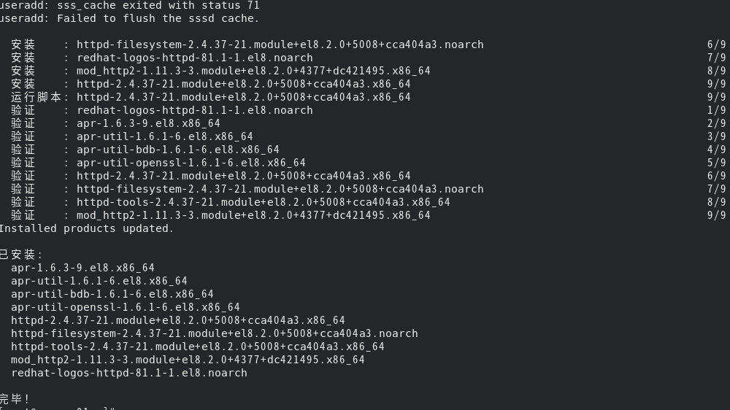The height and width of the screenshot is (410, 730).
Task: Click the 完毕！ completion message
Action: [15, 399]
